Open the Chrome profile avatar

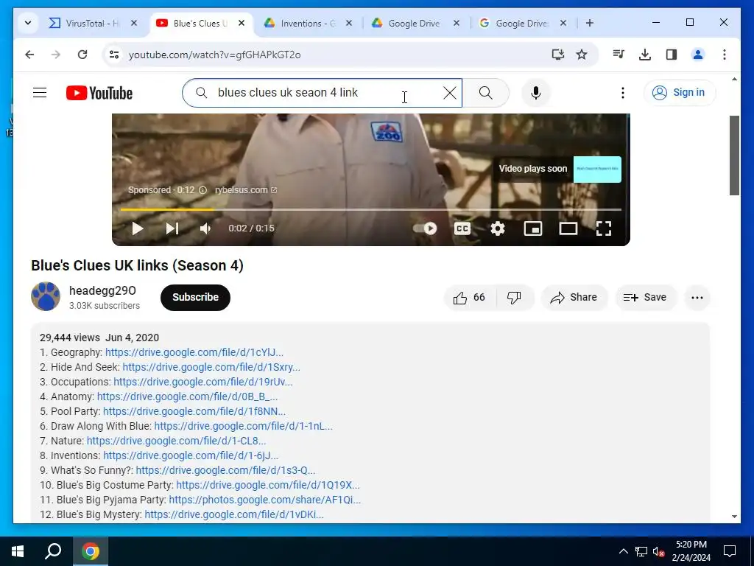pos(698,55)
